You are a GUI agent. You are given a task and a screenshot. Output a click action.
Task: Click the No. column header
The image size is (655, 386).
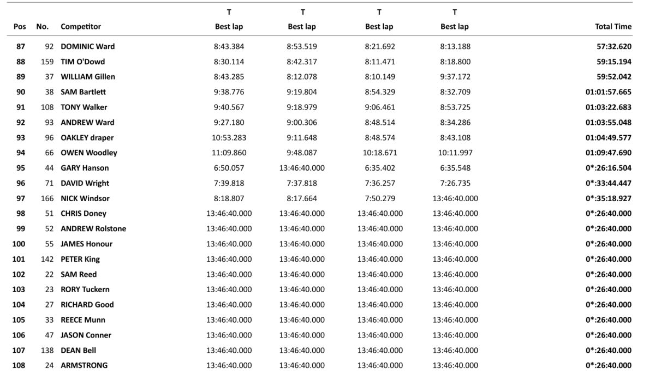[x=42, y=26]
